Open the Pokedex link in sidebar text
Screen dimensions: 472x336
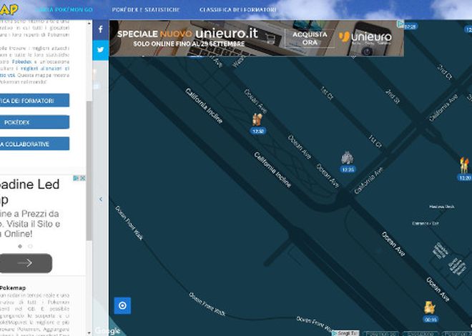21,61
